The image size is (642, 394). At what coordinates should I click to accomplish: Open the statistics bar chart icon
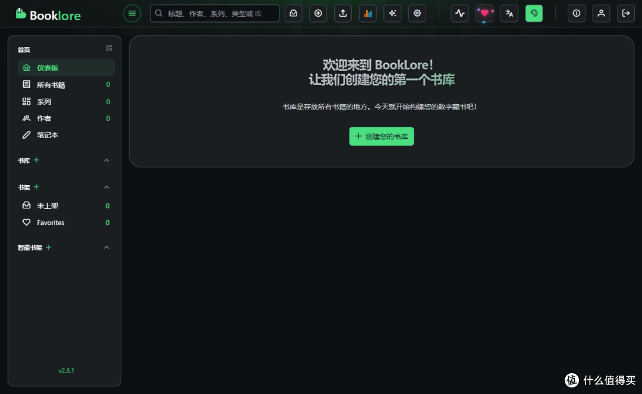pos(368,14)
